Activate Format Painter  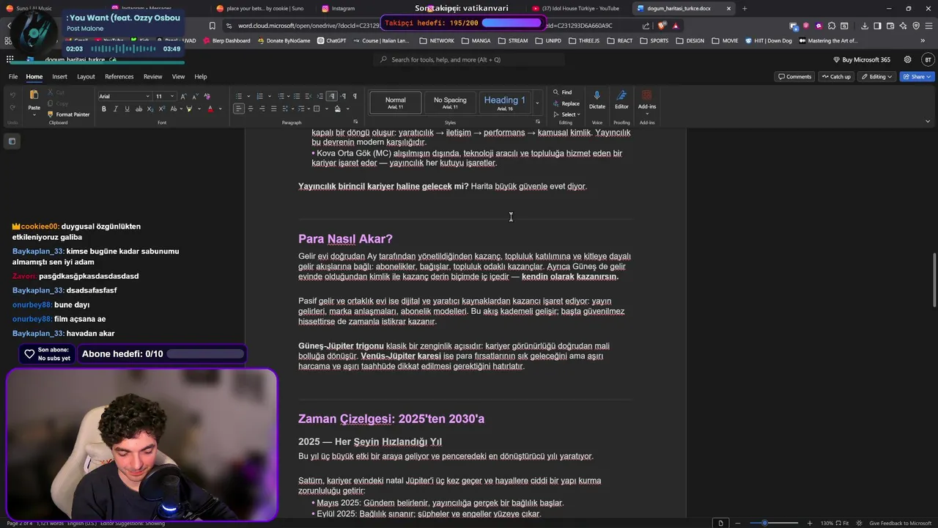[68, 114]
